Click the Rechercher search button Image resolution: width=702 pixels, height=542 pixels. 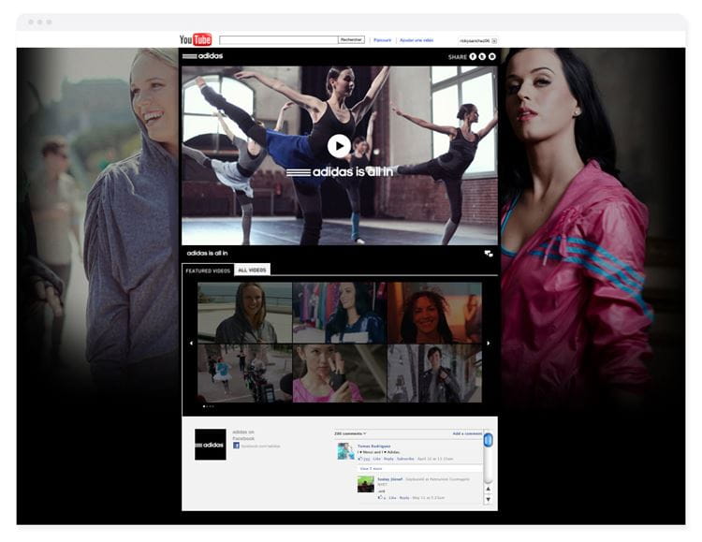pyautogui.click(x=351, y=40)
